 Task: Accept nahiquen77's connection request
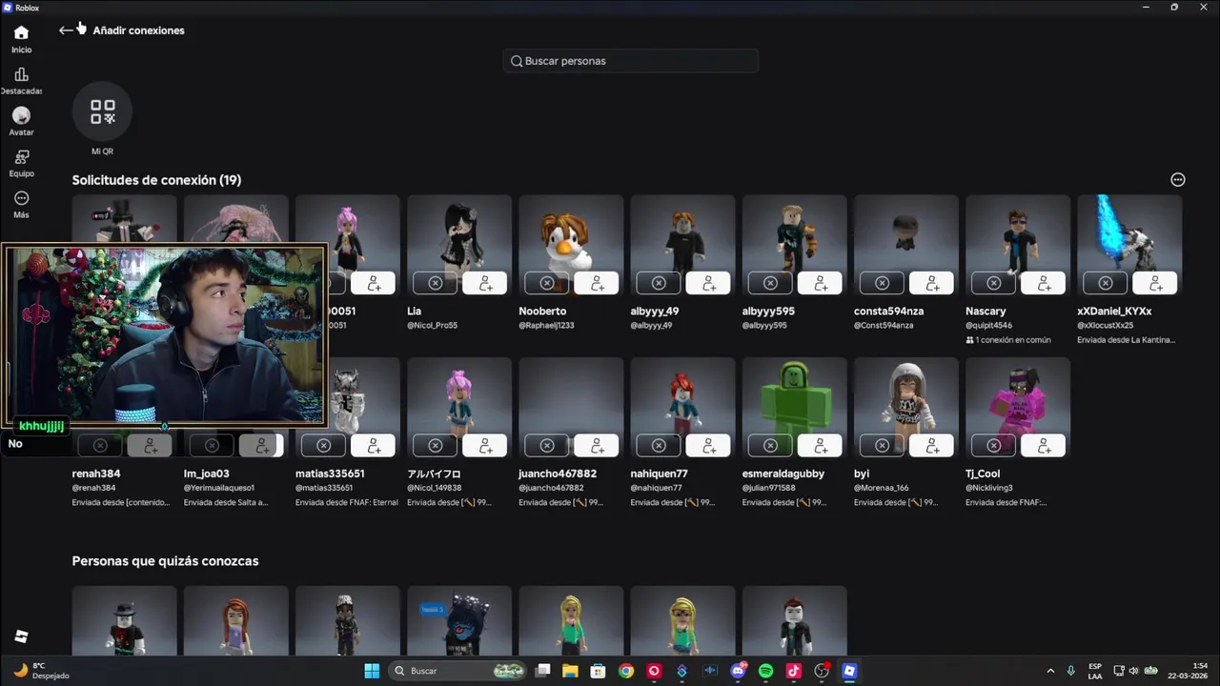pyautogui.click(x=708, y=446)
